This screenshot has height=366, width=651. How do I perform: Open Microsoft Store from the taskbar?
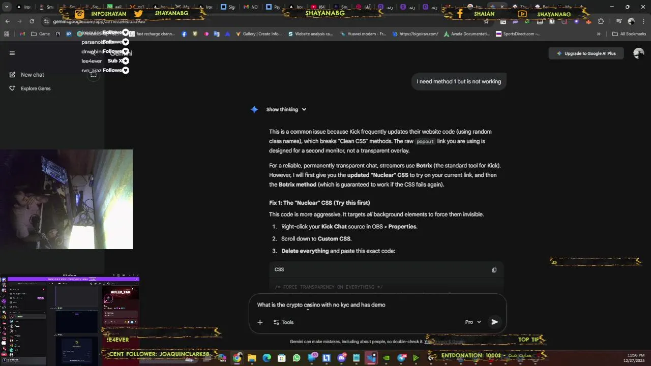(281, 358)
